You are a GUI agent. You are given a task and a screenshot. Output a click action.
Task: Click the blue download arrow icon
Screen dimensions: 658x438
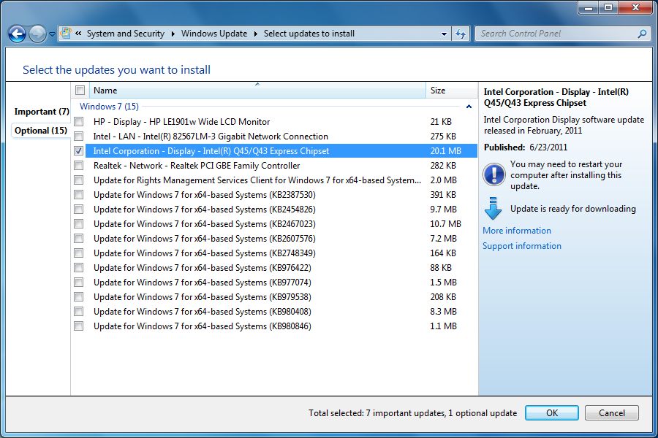(x=493, y=209)
